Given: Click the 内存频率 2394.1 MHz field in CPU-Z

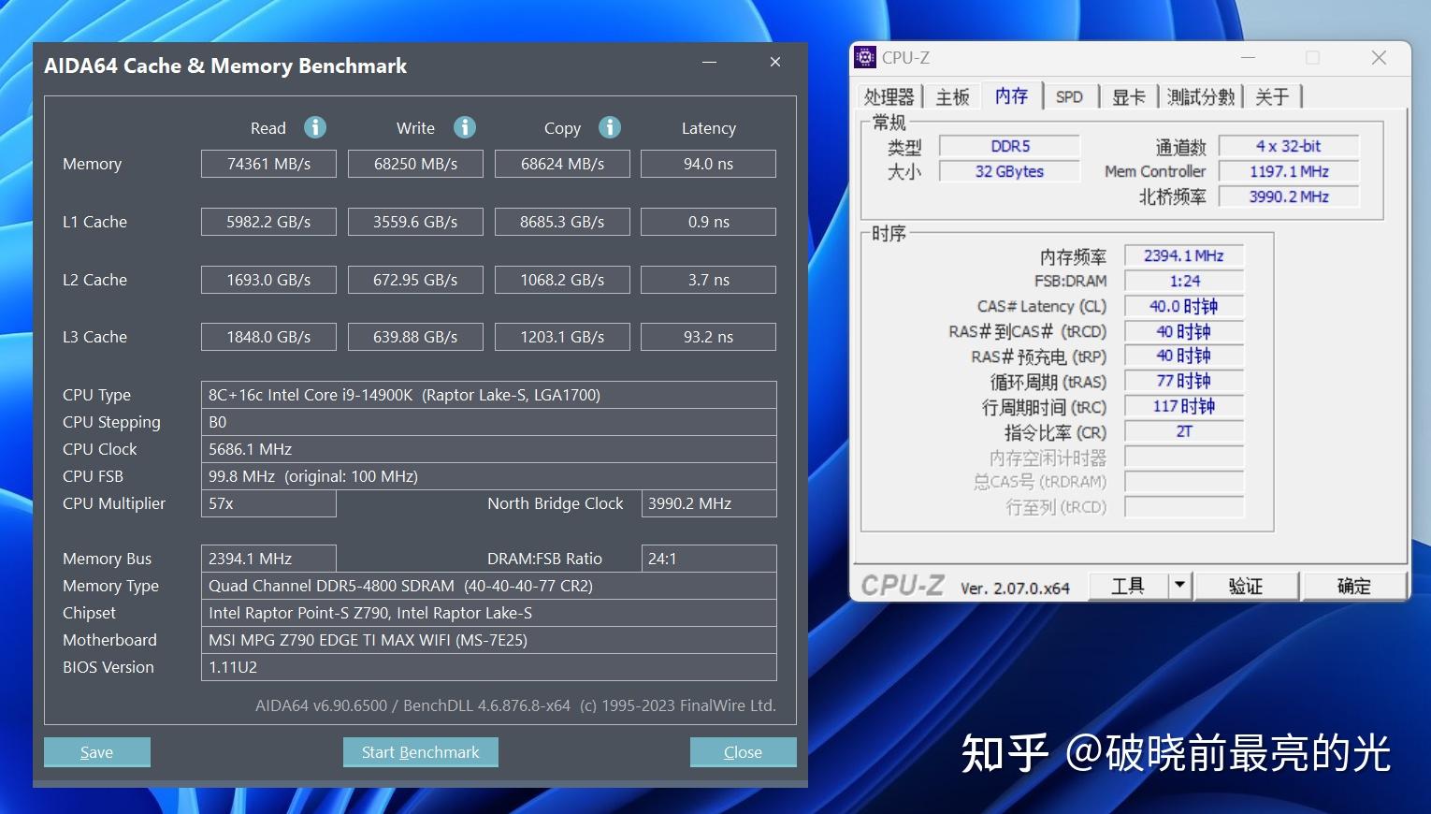Looking at the screenshot, I should pyautogui.click(x=1184, y=255).
